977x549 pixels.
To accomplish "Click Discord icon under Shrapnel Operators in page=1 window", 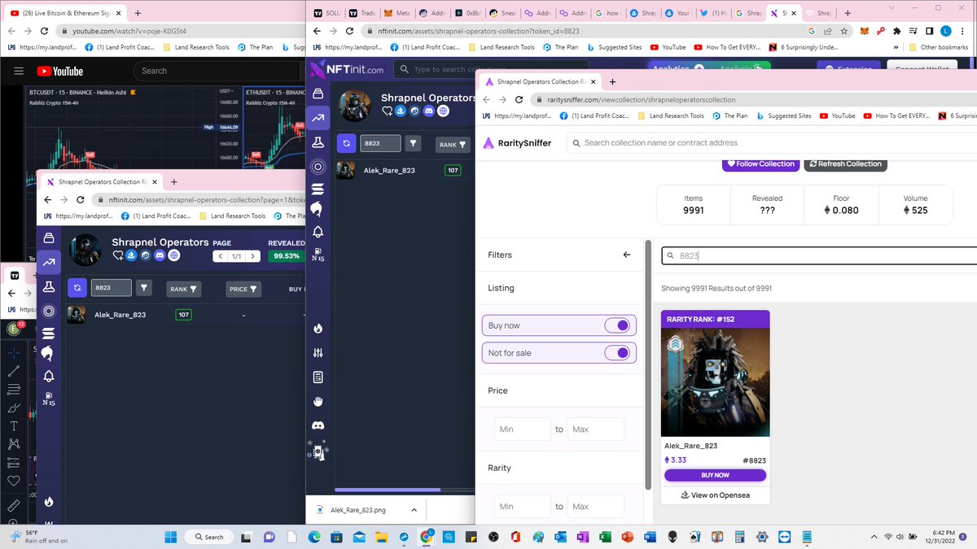I will pos(160,256).
